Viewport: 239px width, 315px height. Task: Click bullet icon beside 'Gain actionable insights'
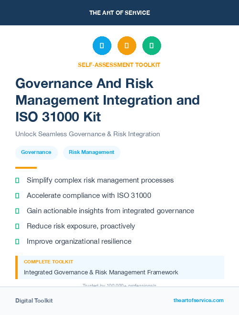pos(17,211)
